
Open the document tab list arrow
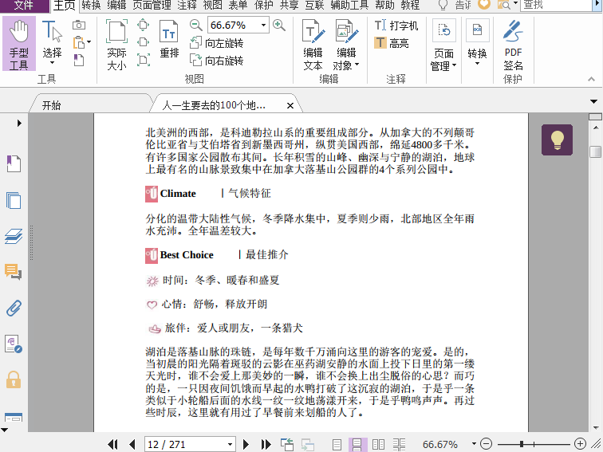pos(593,101)
